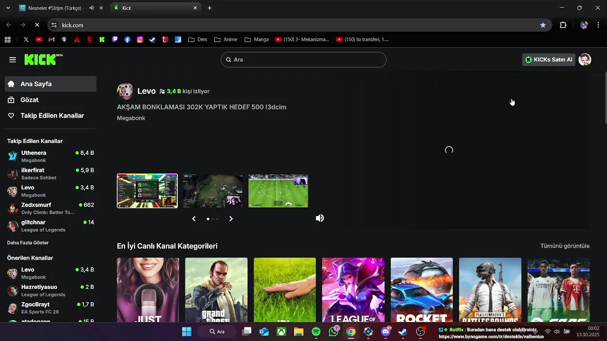The width and height of the screenshot is (607, 341).
Task: Open Gözat from the sidebar
Action: (51, 100)
